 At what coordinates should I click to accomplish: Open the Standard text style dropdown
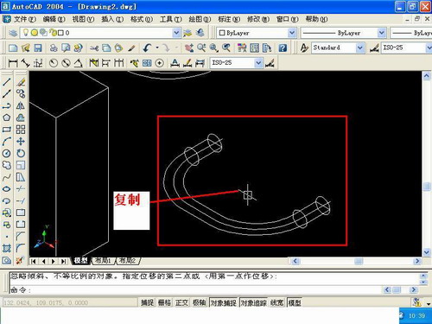(x=359, y=48)
